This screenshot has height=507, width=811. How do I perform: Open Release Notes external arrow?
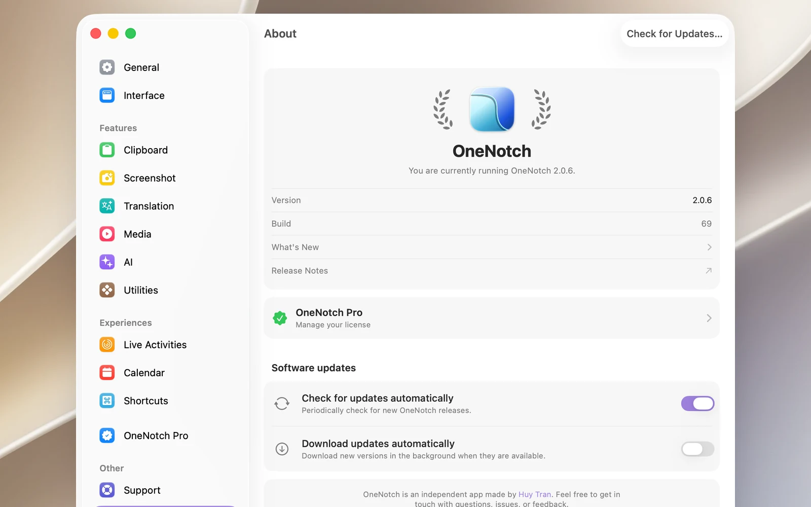point(709,271)
